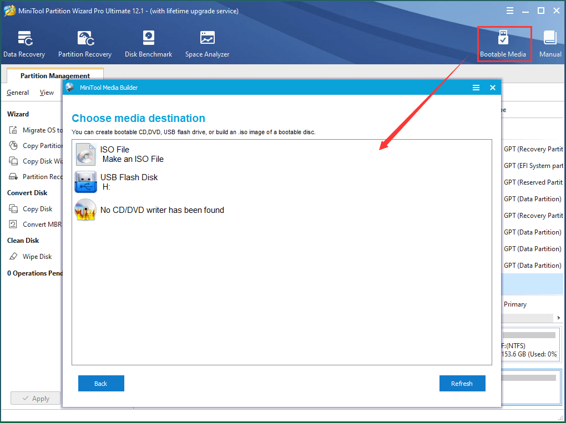Click the Convert MBR disk icon
The height and width of the screenshot is (423, 566).
coord(13,225)
